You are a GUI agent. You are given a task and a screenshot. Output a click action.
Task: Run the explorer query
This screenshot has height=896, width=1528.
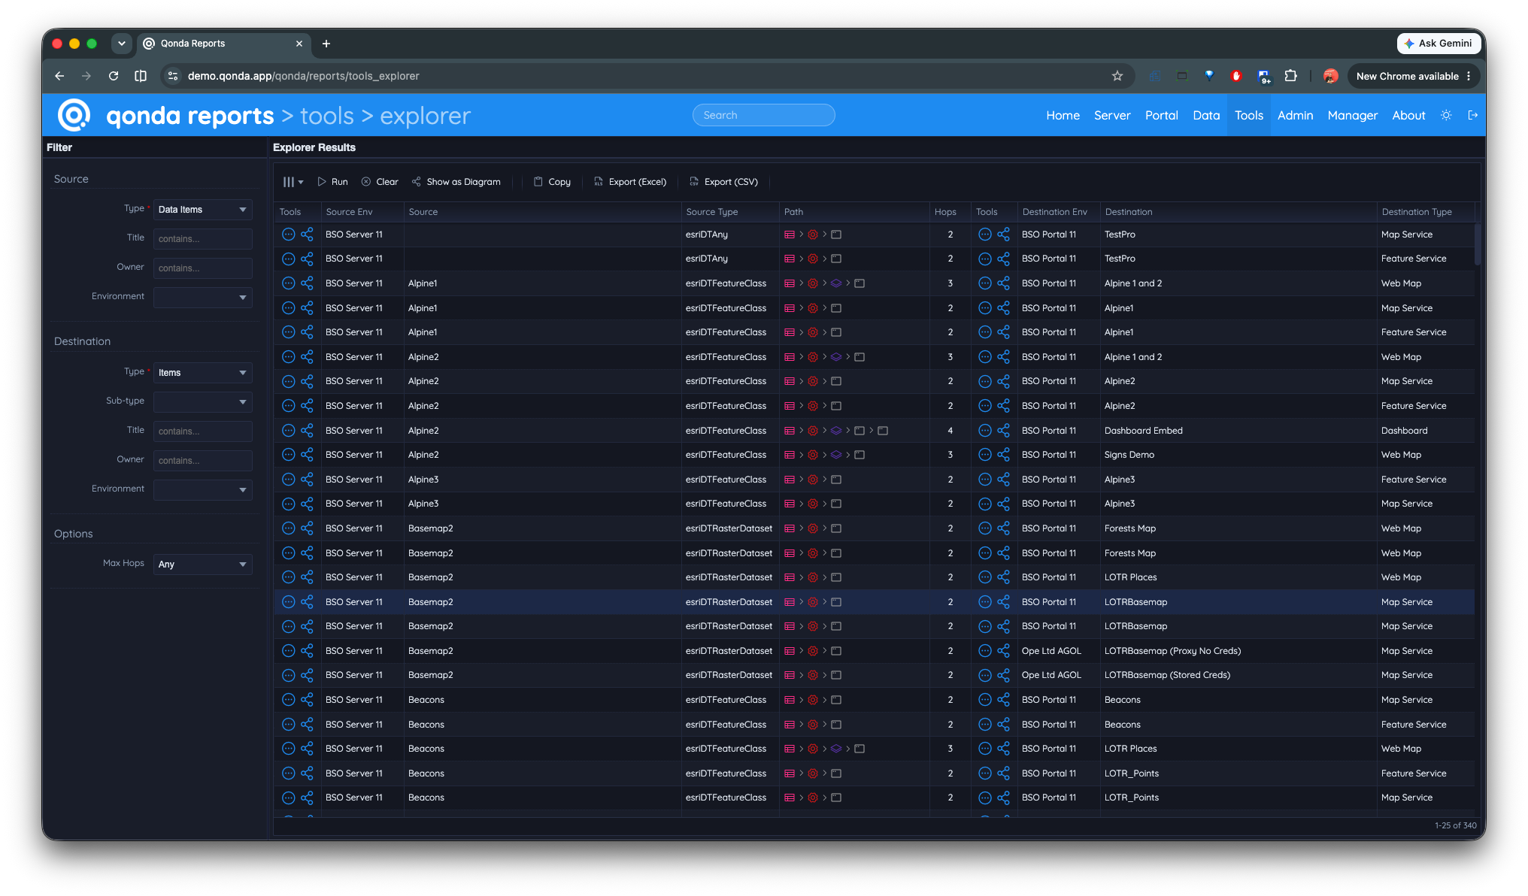coord(332,182)
